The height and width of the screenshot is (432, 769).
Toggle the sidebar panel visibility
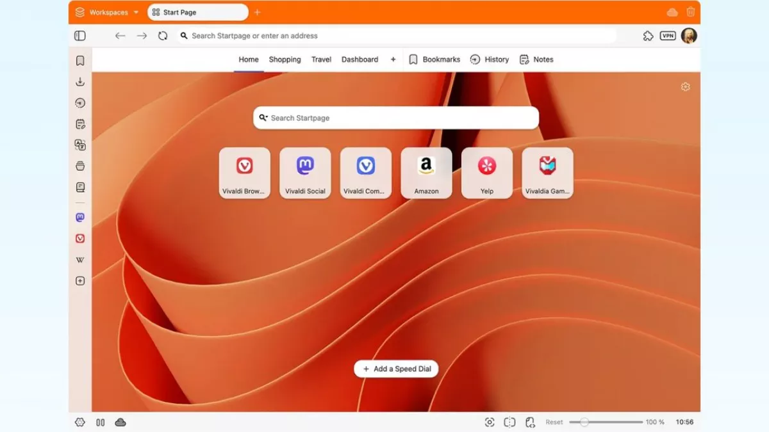pos(80,36)
